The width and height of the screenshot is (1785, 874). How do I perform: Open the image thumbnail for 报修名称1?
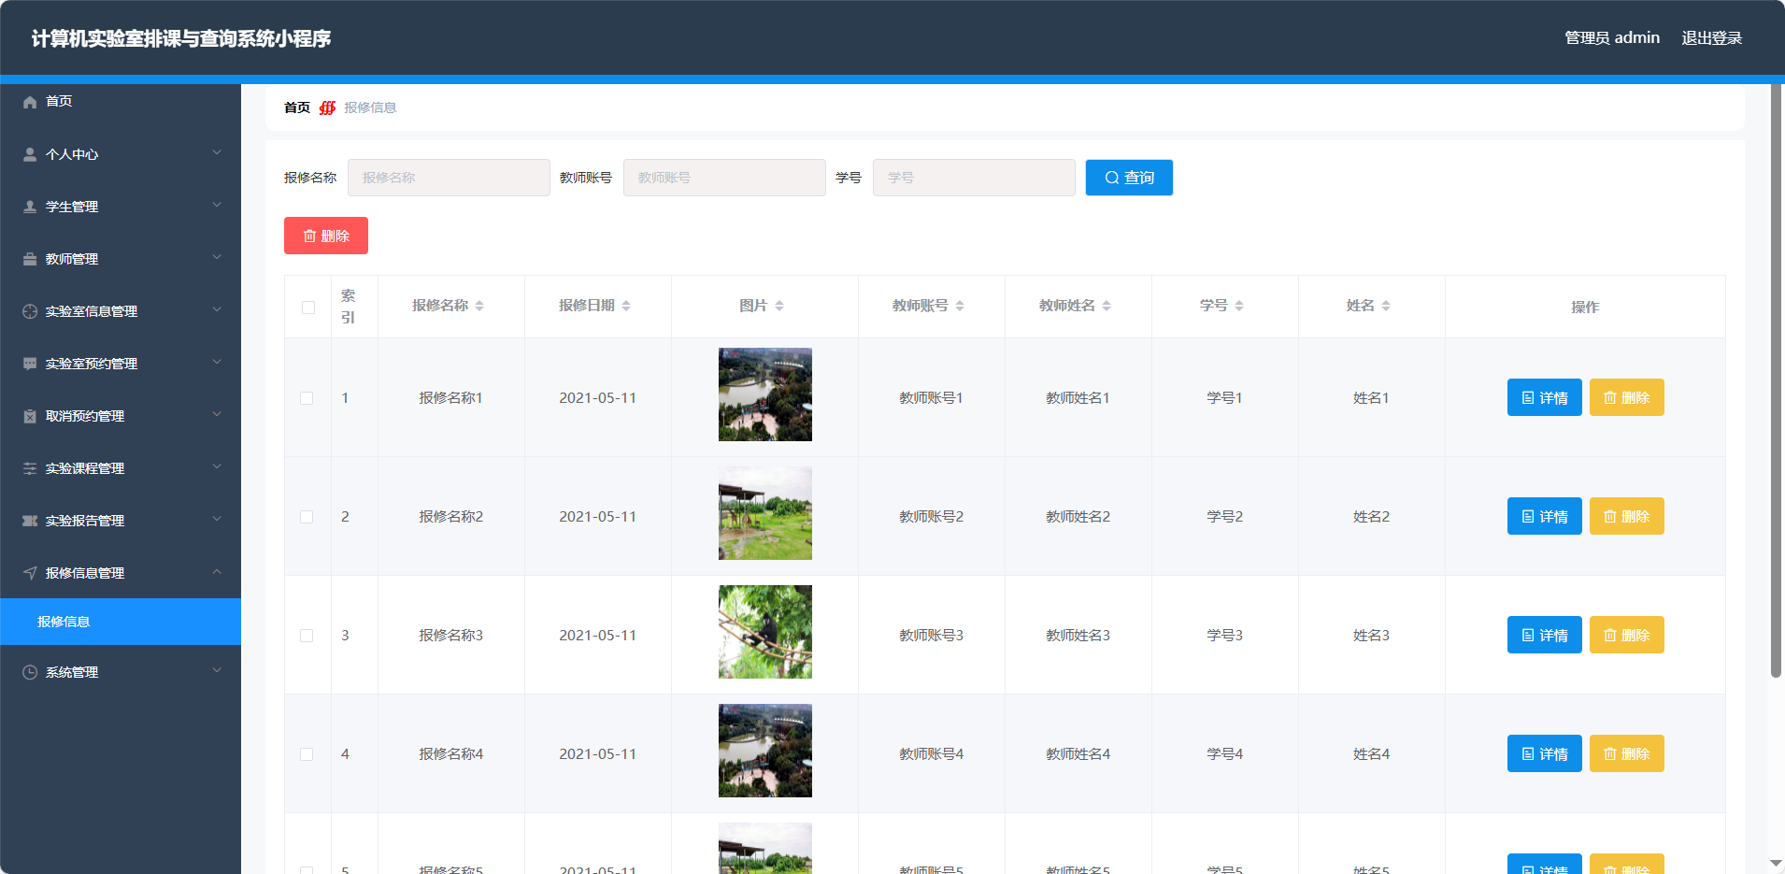click(x=765, y=394)
